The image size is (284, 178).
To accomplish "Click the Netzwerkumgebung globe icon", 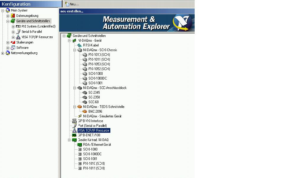I will pyautogui.click(x=8, y=53).
